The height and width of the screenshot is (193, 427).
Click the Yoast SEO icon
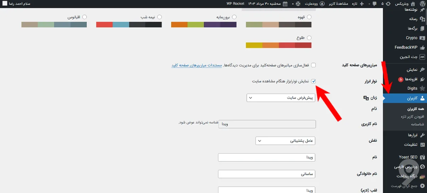[422, 157]
